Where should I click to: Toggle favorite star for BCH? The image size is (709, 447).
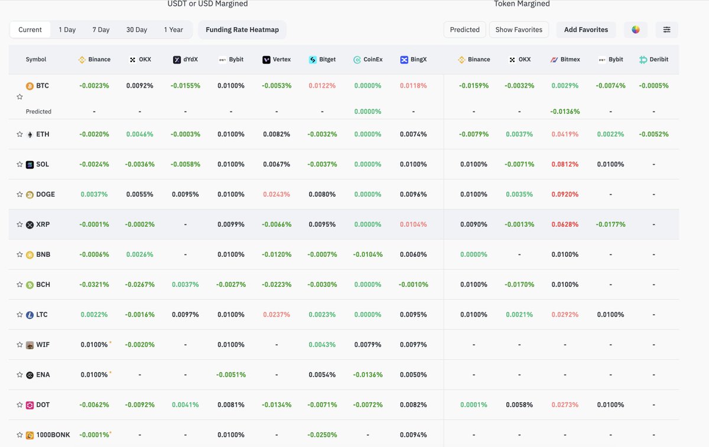coord(19,285)
